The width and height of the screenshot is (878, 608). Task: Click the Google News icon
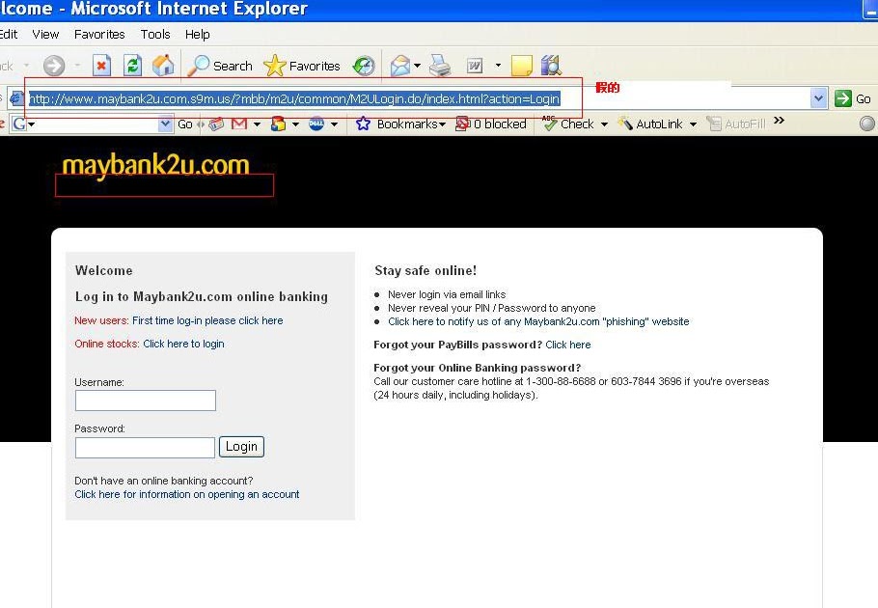click(216, 124)
